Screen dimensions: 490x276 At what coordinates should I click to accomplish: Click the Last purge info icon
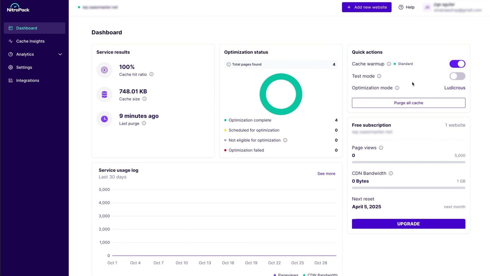click(x=144, y=123)
